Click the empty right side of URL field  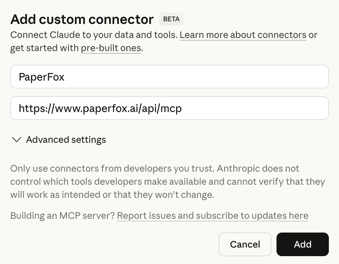coord(278,108)
